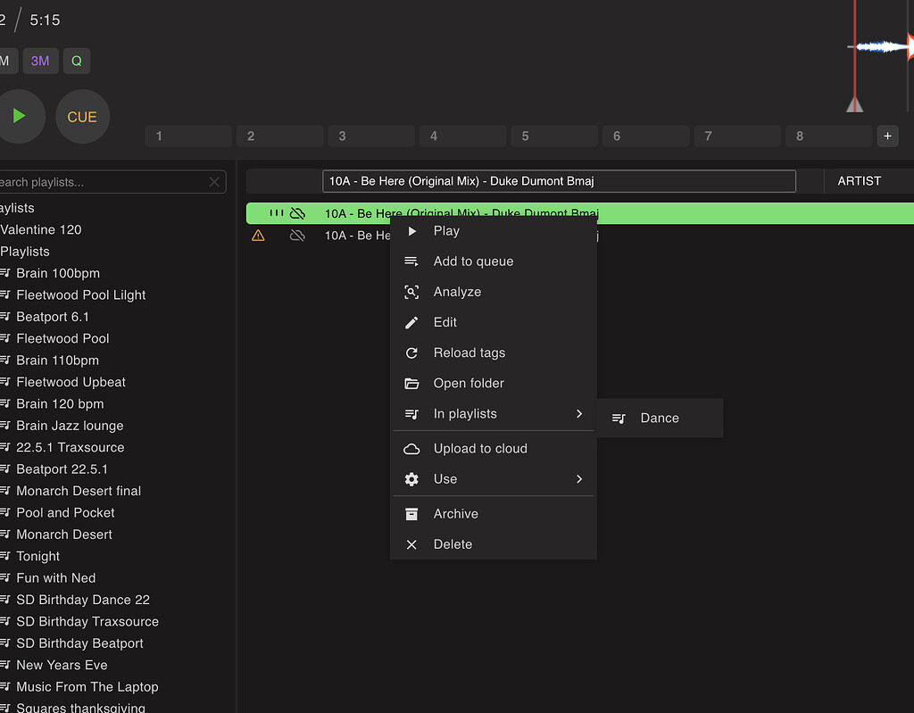Click the Archive box icon
Image resolution: width=914 pixels, height=713 pixels.
411,513
